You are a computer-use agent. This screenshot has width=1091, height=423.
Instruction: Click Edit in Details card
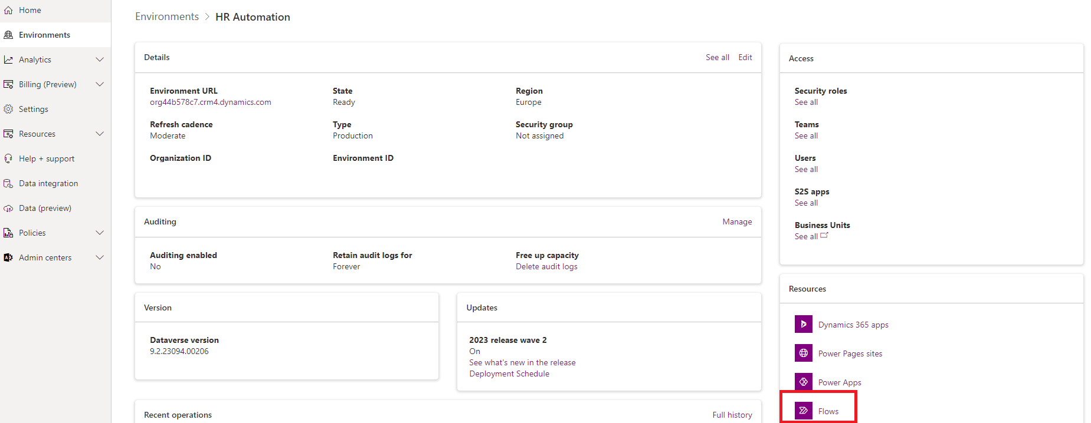pos(745,57)
